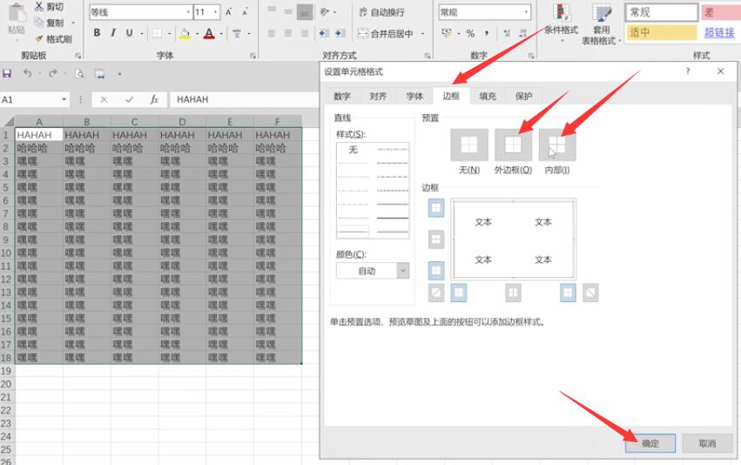Click the dialog help question mark icon
Image resolution: width=741 pixels, height=465 pixels.
point(688,71)
